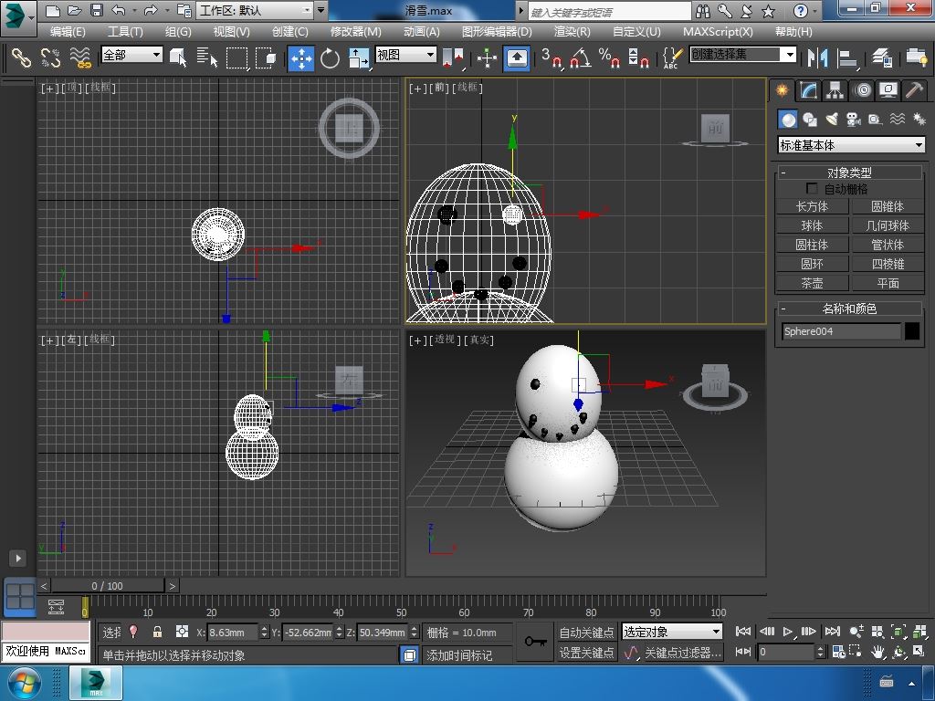Screen dimensions: 935x701
Task: Jump to end of animation
Action: pos(833,632)
